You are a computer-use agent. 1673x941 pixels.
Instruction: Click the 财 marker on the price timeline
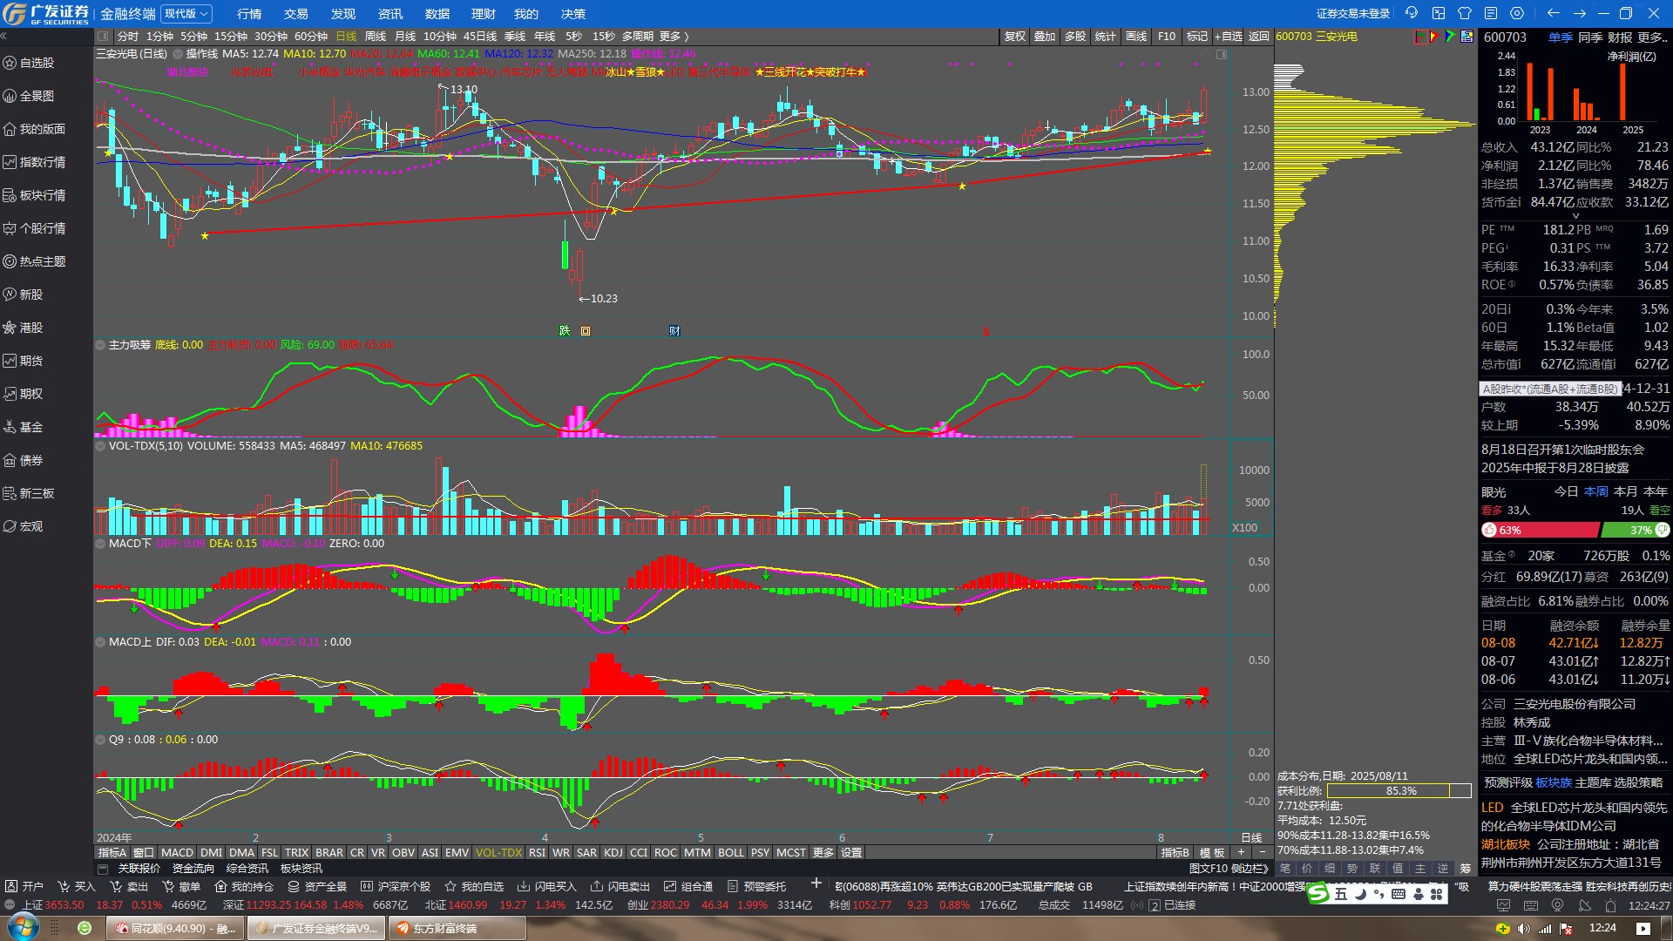[674, 331]
